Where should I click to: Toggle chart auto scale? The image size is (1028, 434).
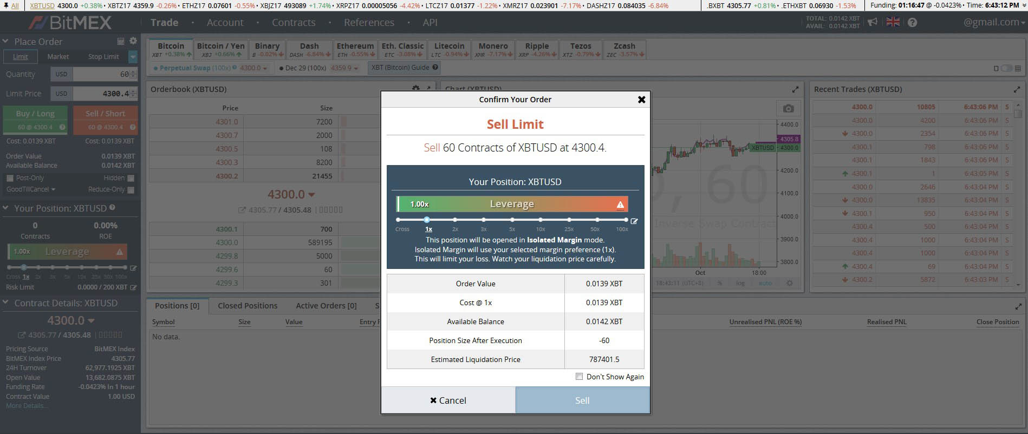[765, 283]
